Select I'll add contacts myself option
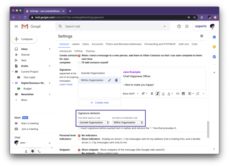229x167 pixels. point(79,63)
